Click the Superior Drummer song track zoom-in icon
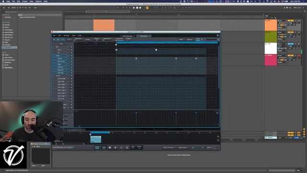This screenshot has width=307, height=173. click(218, 136)
